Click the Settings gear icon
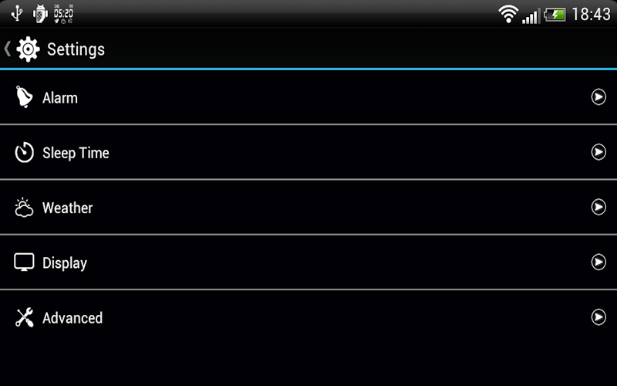 [28, 49]
